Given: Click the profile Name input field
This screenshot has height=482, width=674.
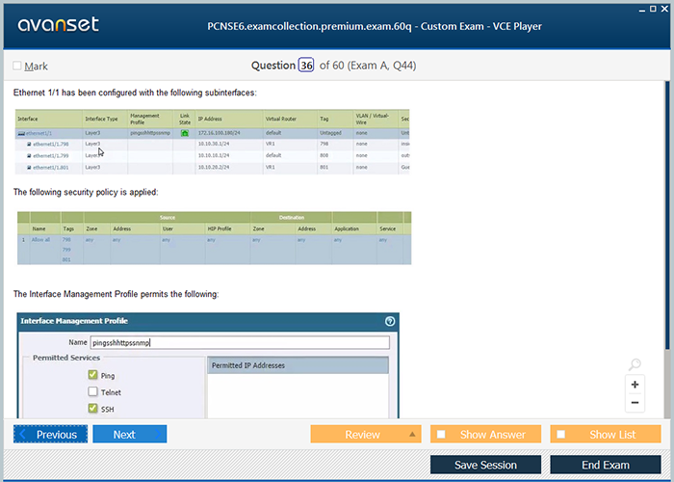Looking at the screenshot, I should tap(239, 342).
